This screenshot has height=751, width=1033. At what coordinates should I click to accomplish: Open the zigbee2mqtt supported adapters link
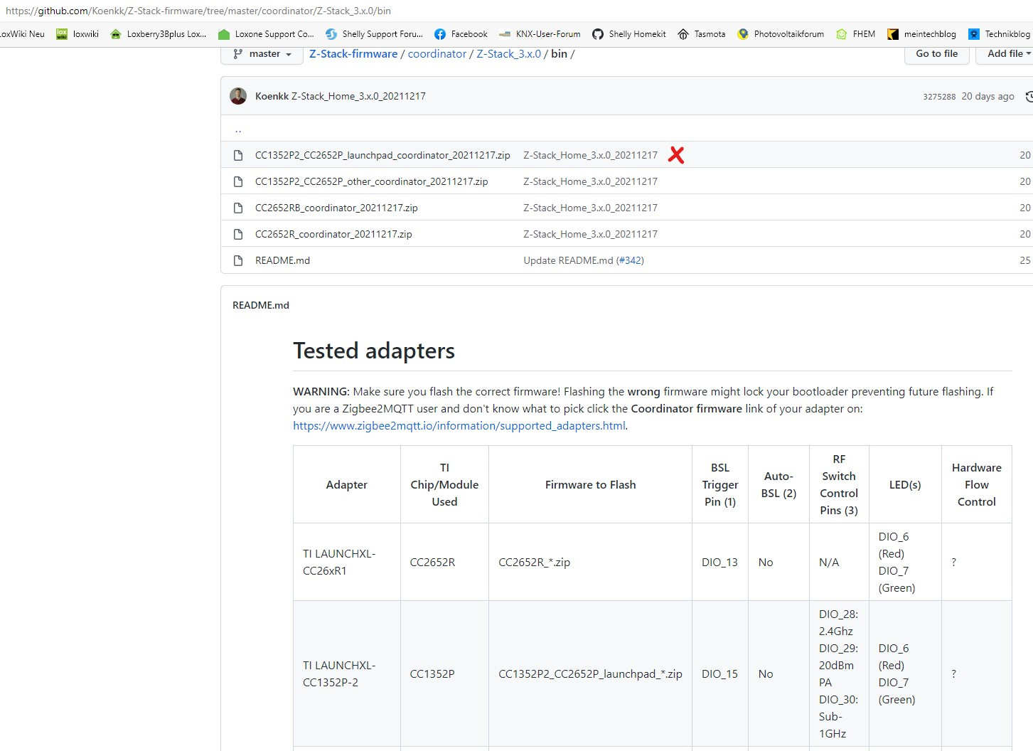tap(459, 425)
